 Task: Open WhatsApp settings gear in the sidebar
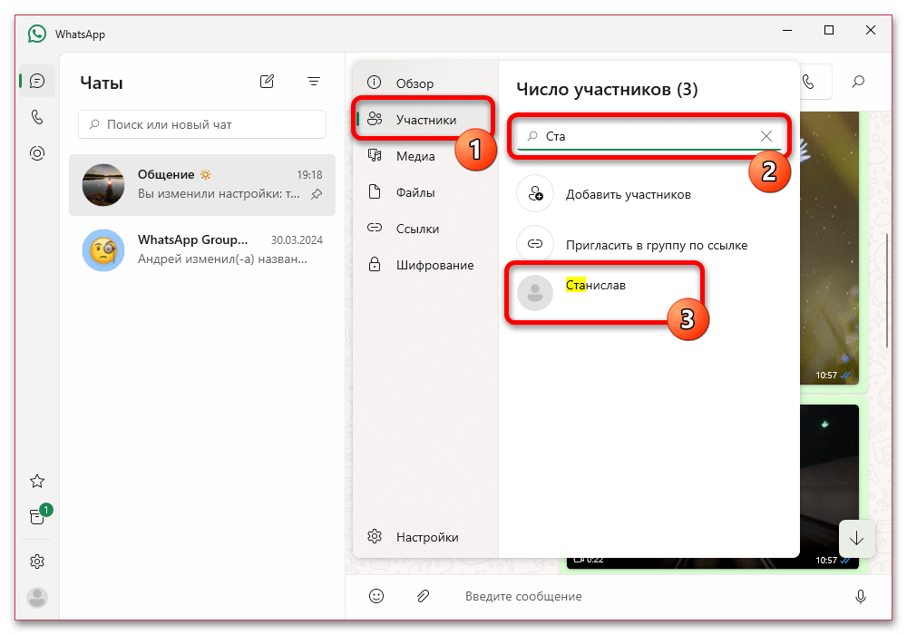(x=37, y=562)
